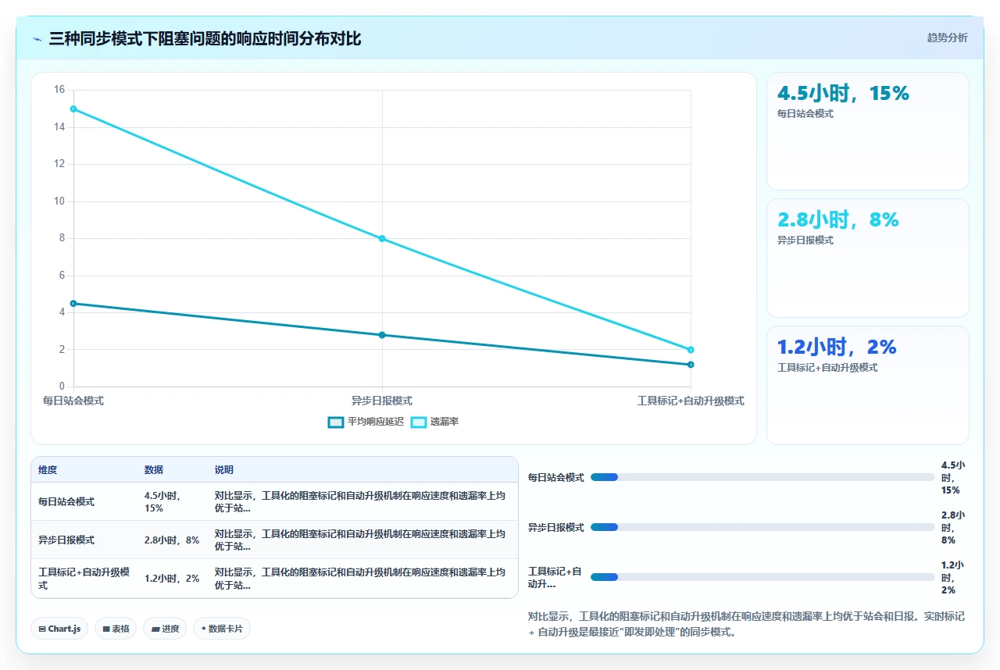Click the lightning icon beside the title
1000x670 pixels.
pyautogui.click(x=37, y=39)
